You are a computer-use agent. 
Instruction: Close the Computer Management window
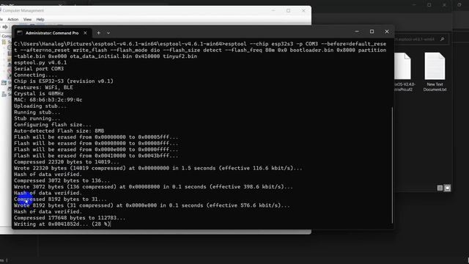coord(303,10)
